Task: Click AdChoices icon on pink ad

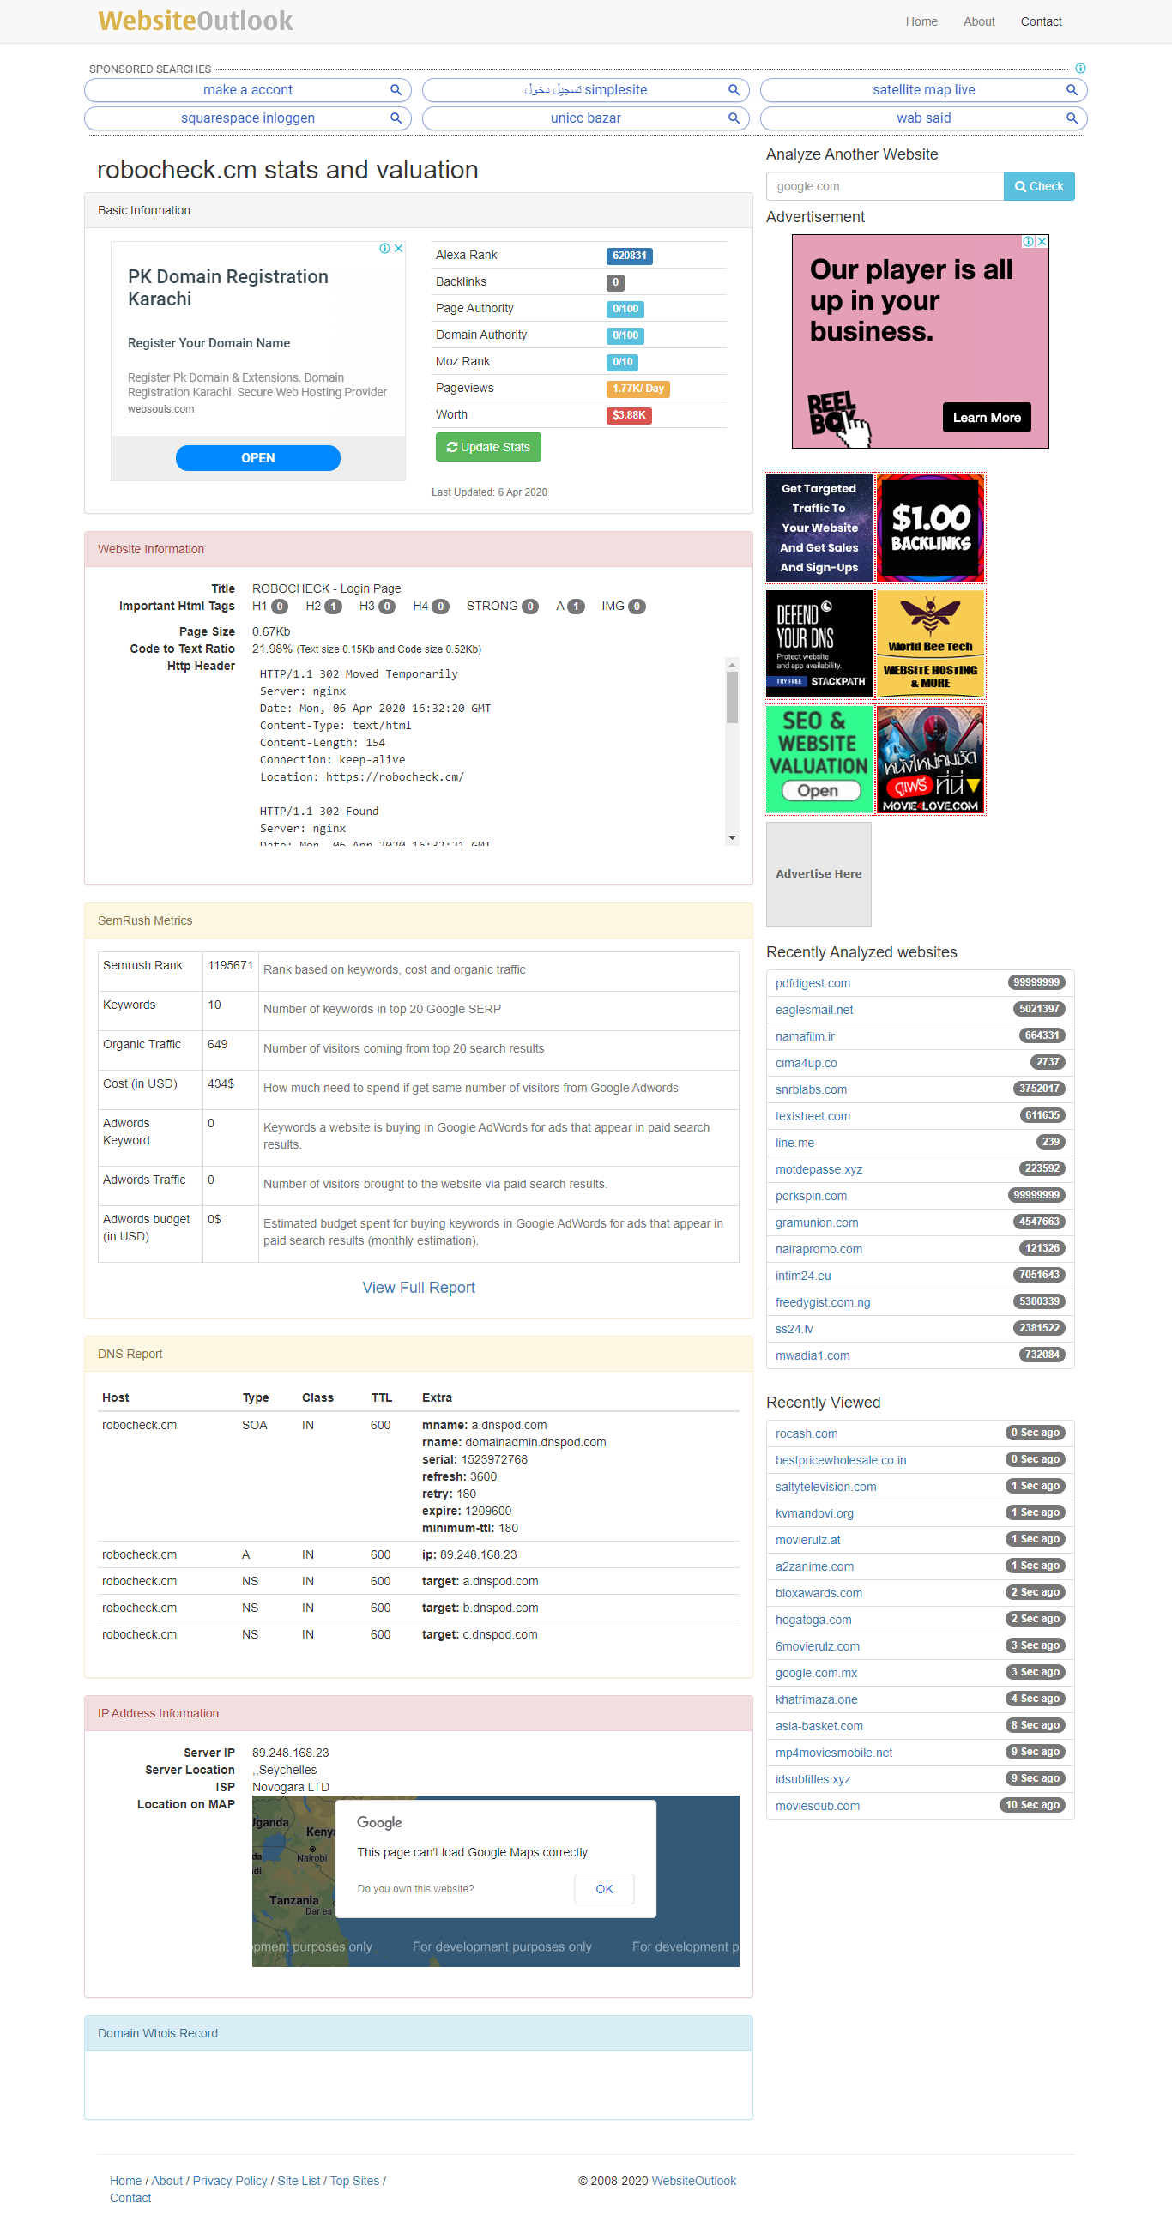Action: tap(1029, 242)
